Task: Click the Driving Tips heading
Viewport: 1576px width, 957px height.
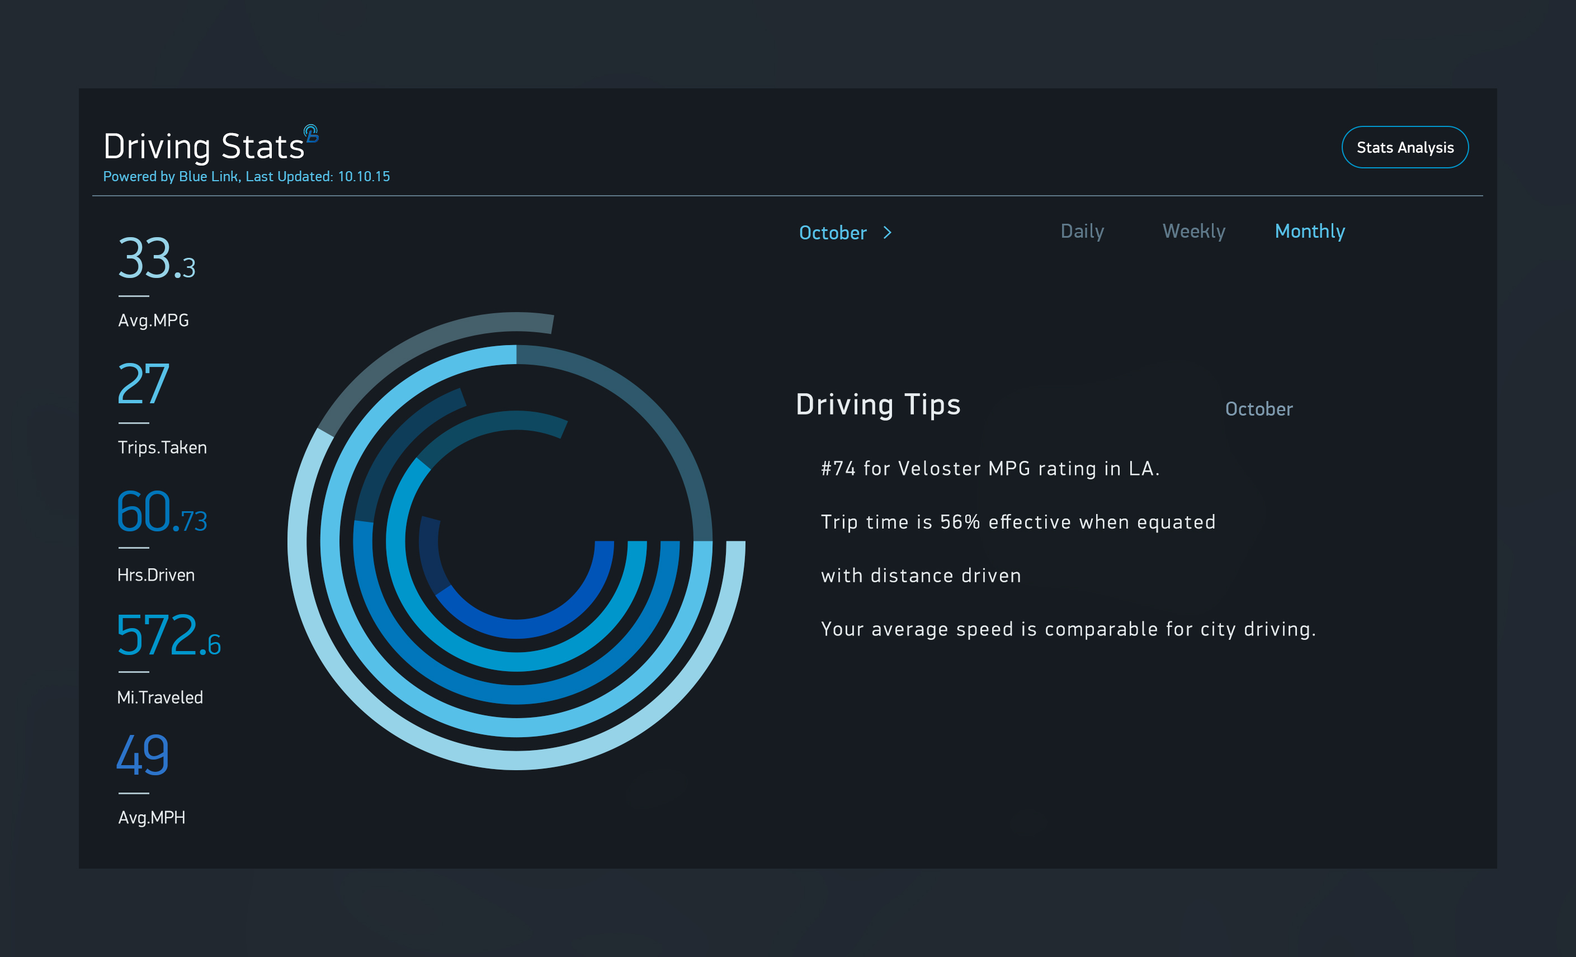Action: click(878, 404)
